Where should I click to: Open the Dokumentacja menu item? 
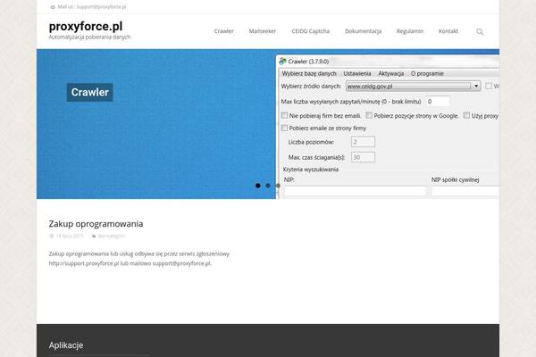363,31
